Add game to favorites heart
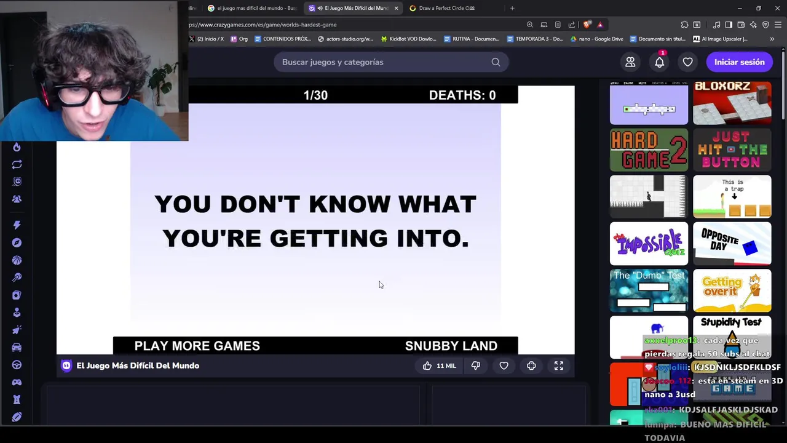Image resolution: width=787 pixels, height=443 pixels. coord(504,365)
